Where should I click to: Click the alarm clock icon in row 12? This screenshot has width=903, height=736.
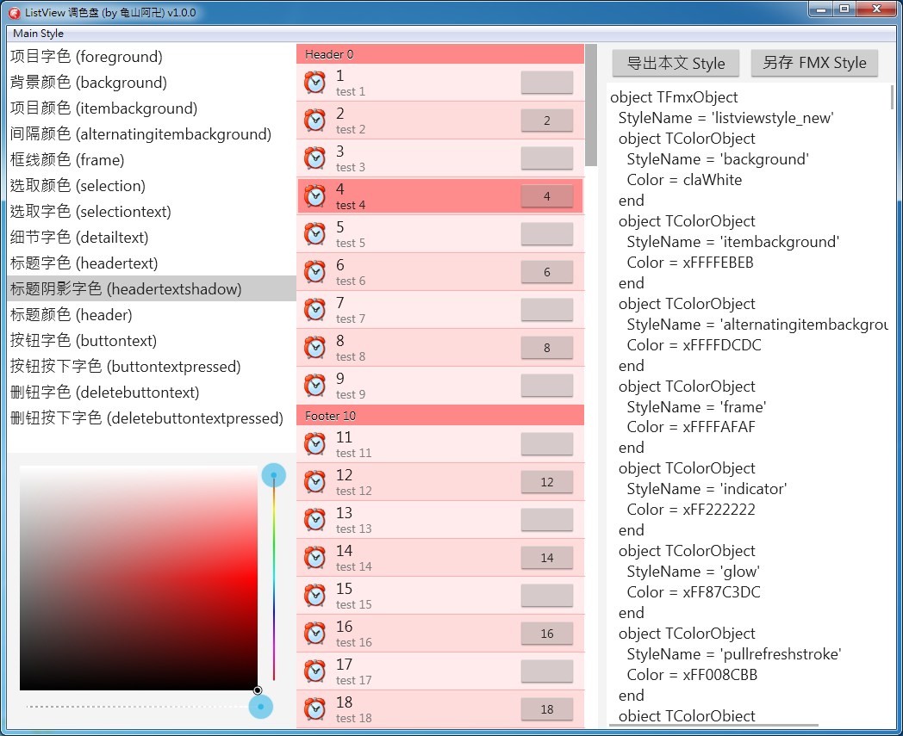(315, 482)
